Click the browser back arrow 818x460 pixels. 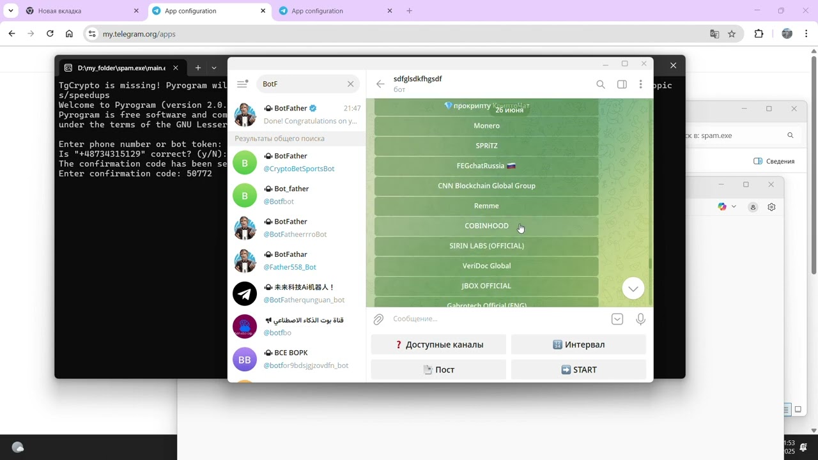click(x=12, y=34)
